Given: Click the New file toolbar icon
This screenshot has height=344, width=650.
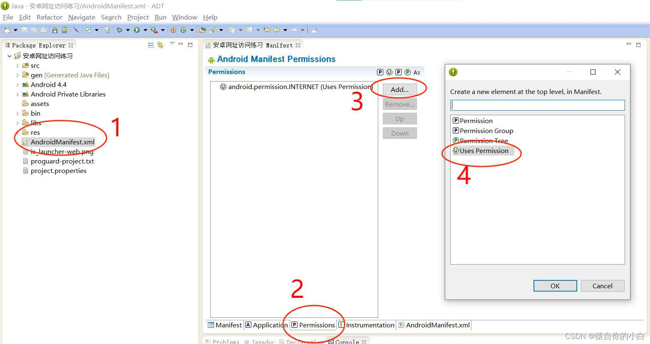Looking at the screenshot, I should pyautogui.click(x=7, y=30).
